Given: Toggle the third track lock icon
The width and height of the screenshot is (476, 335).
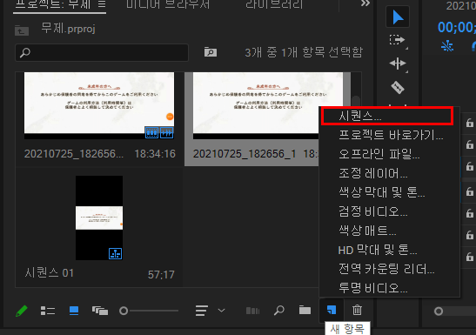Looking at the screenshot, I should tap(470, 166).
